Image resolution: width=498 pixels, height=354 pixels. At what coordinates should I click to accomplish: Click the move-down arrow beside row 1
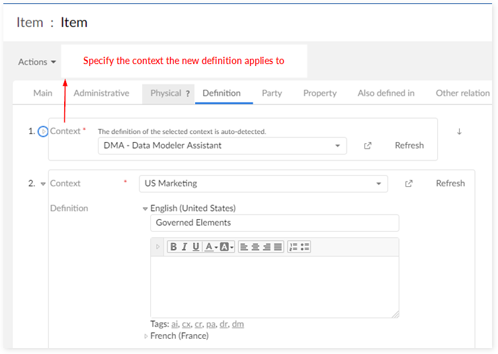tap(459, 131)
